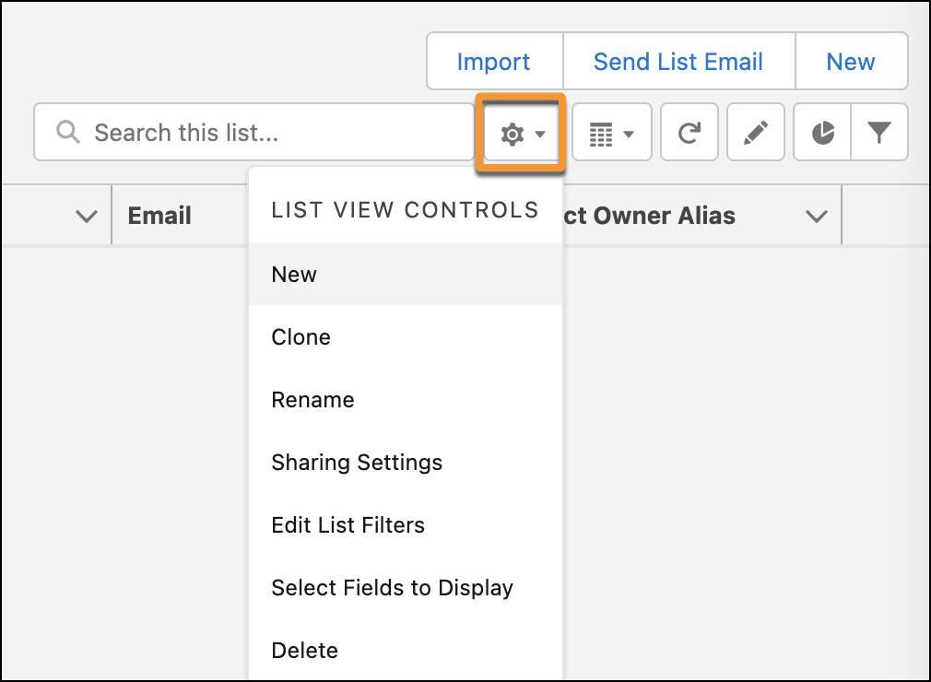The width and height of the screenshot is (931, 682).
Task: Expand the Owner Alias column chevron
Action: [817, 216]
